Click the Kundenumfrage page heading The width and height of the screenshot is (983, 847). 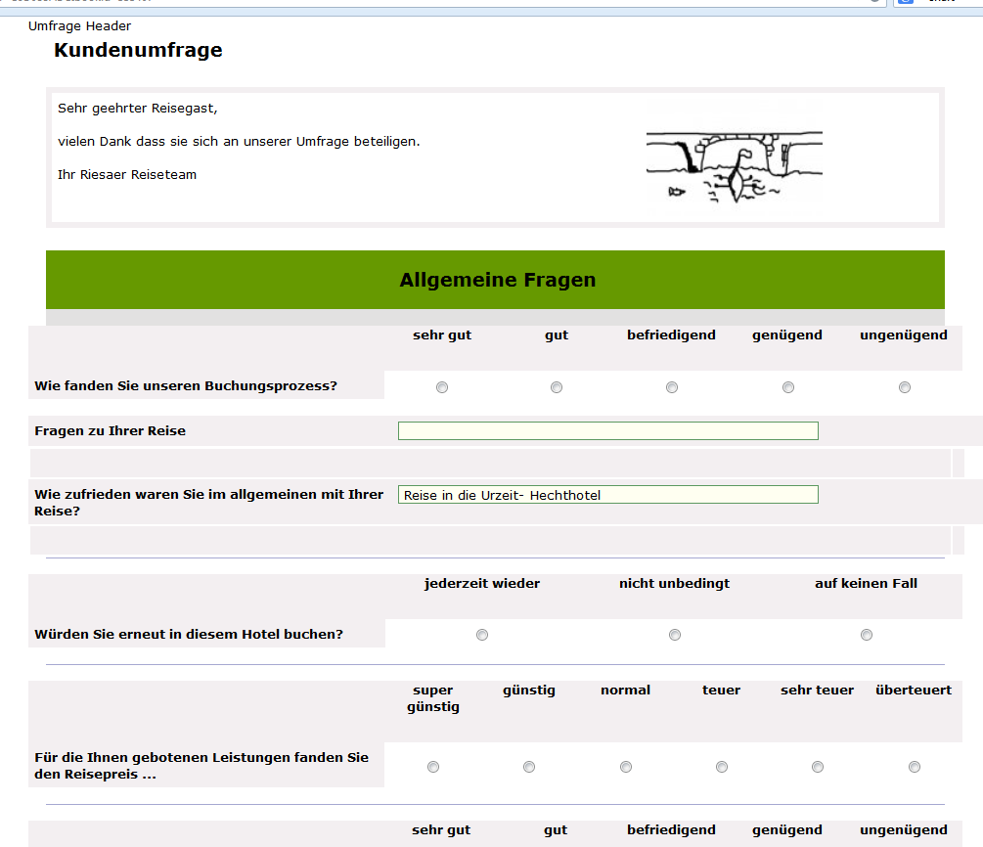click(x=138, y=50)
